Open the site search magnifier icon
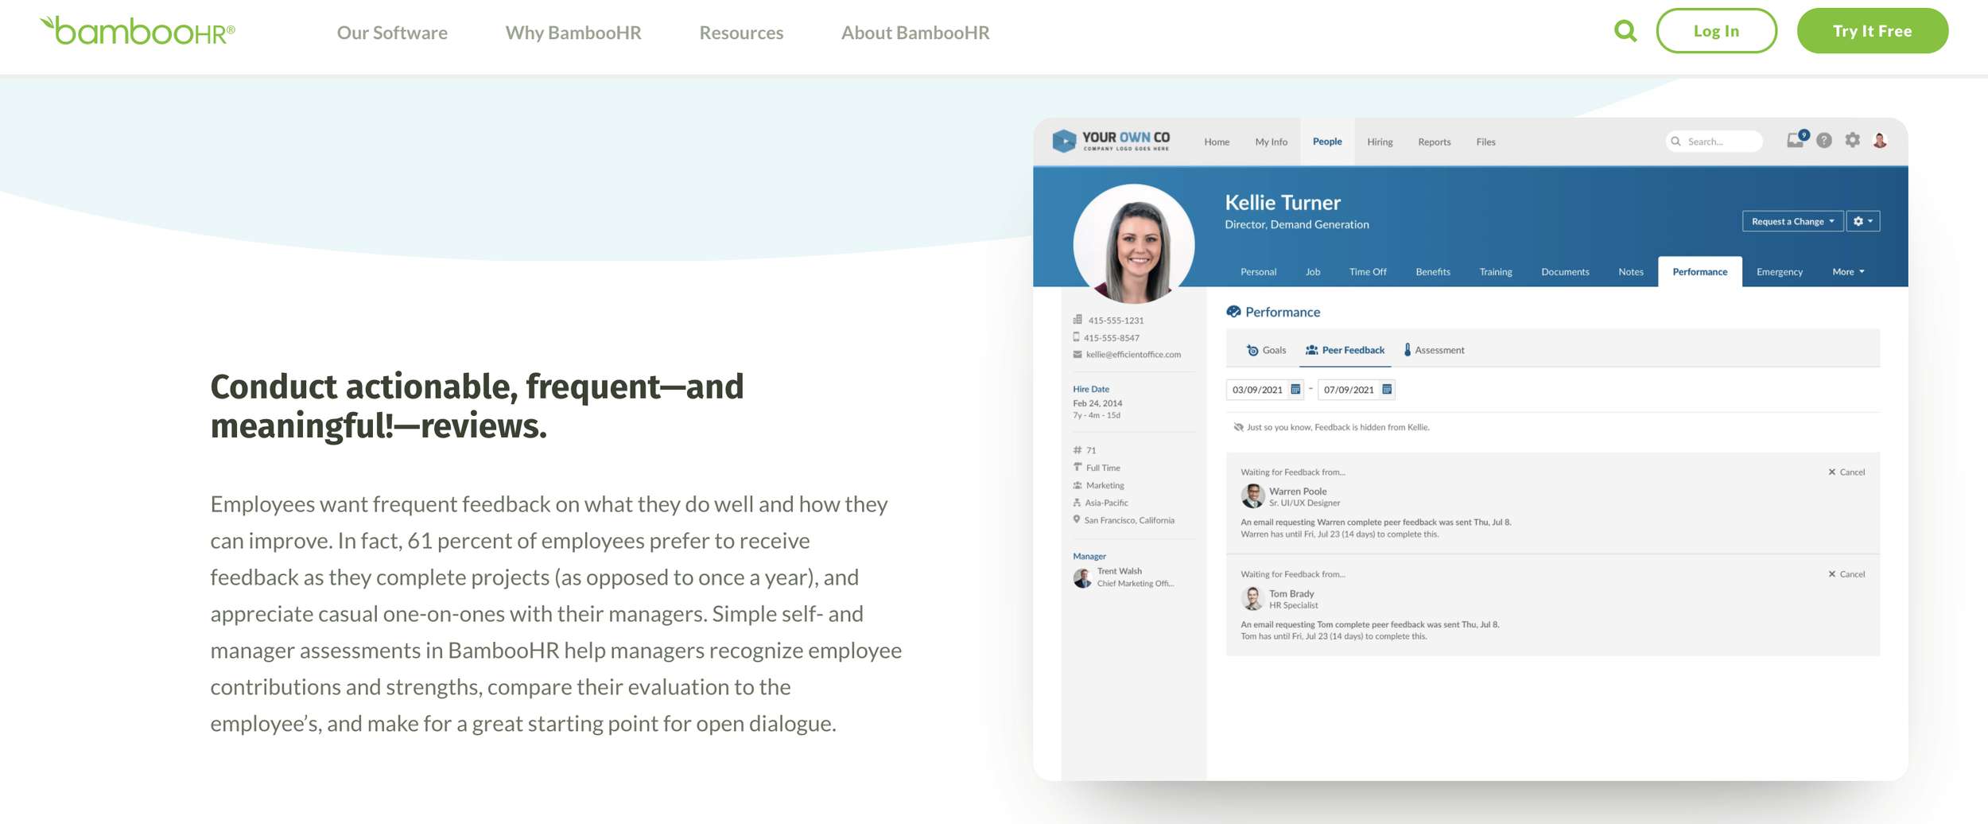 (1625, 31)
